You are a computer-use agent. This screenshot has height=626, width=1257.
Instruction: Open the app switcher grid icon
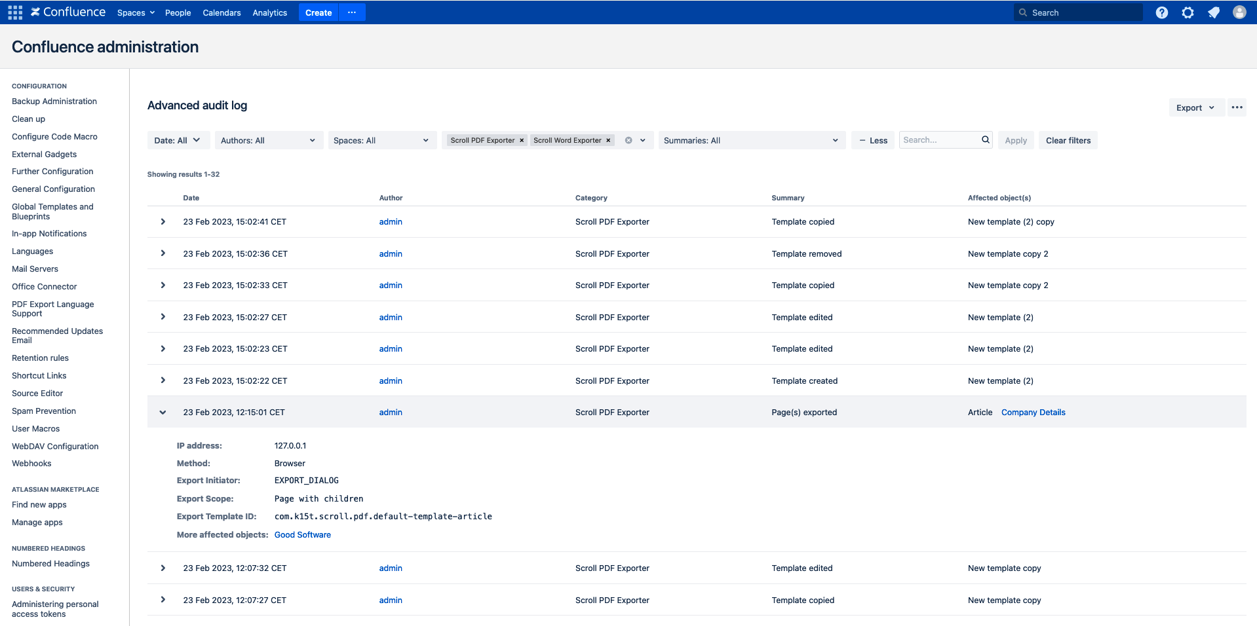tap(15, 12)
